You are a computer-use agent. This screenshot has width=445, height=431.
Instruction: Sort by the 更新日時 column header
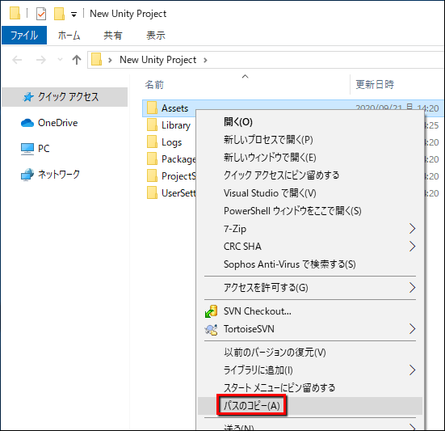[x=375, y=84]
